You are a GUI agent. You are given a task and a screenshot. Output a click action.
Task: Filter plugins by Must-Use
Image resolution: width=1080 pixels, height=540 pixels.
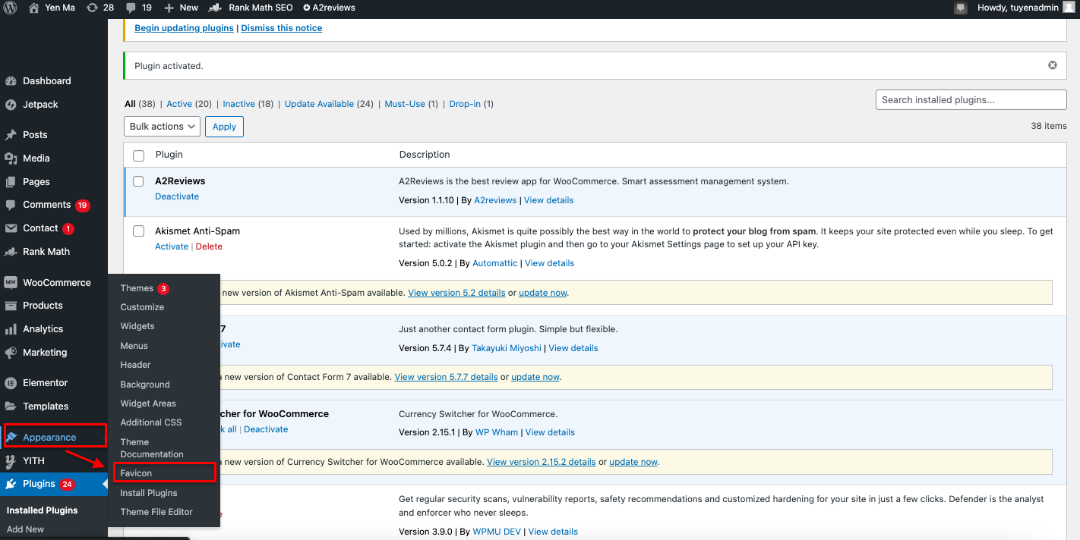tap(412, 104)
